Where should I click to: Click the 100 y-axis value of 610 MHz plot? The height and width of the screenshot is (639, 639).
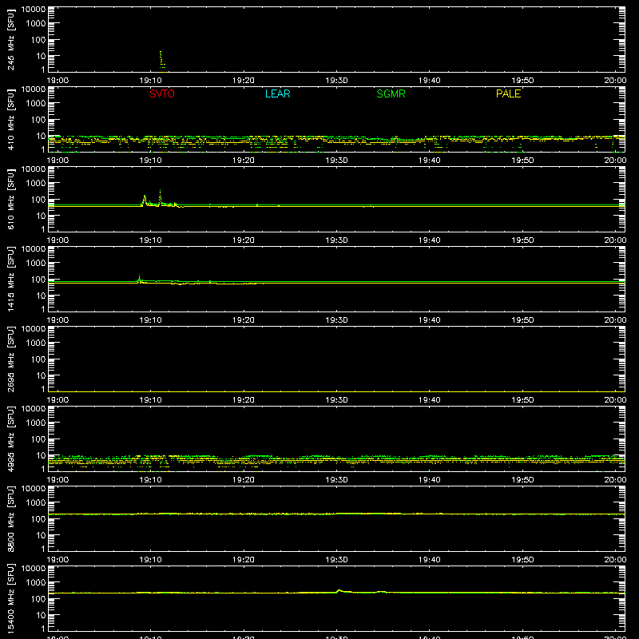pos(38,200)
